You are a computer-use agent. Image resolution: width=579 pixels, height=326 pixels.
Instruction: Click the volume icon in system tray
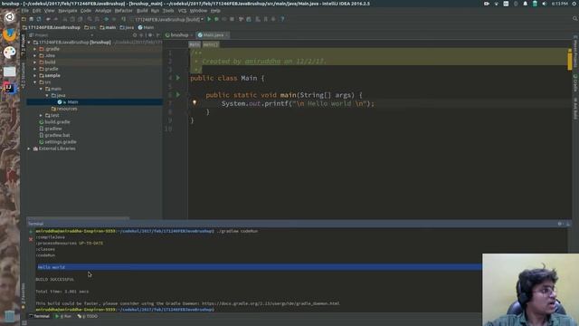tap(545, 4)
